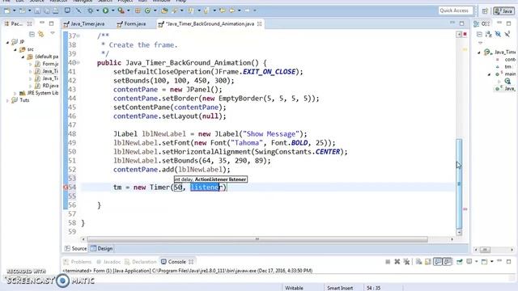Toggle Hide Static members in Outline view
This screenshot has height=291, width=518.
click(x=507, y=34)
